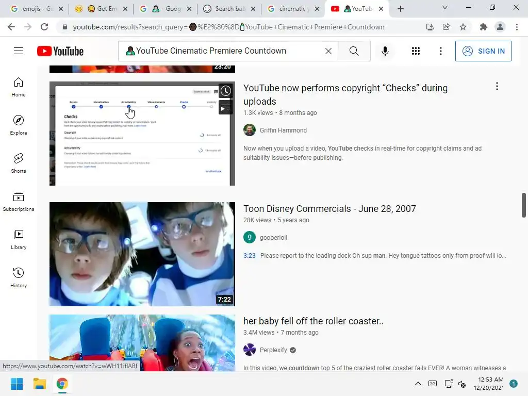The height and width of the screenshot is (396, 528).
Task: Open Explore in the sidebar
Action: click(19, 125)
